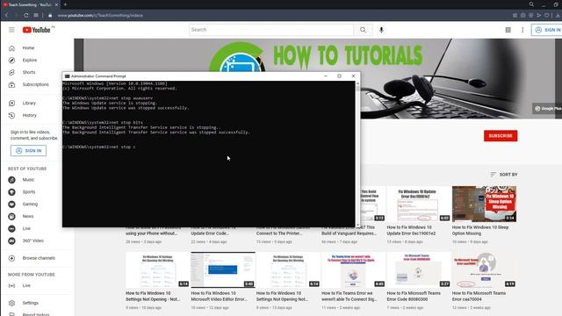Click the Command Prompt vertical scrollbar
Screen dimensions: 562x316
pos(357,154)
